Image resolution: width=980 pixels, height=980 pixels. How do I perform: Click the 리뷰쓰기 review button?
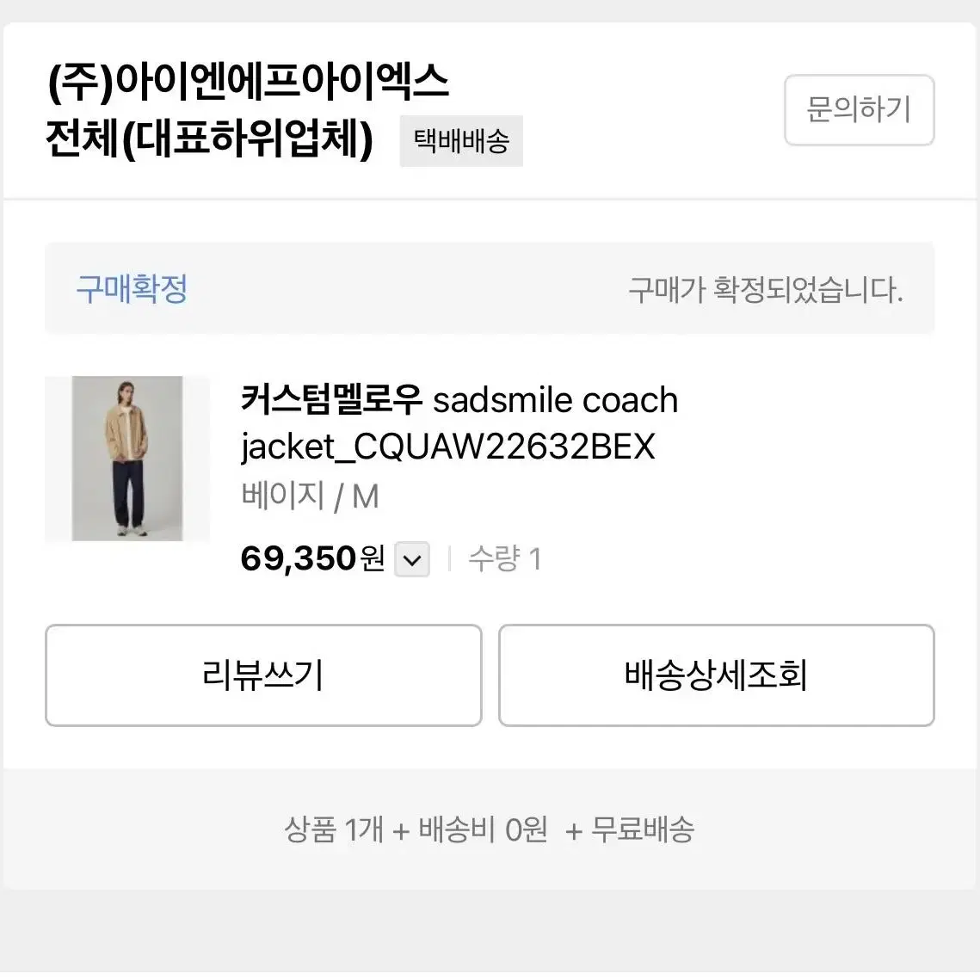tap(263, 675)
